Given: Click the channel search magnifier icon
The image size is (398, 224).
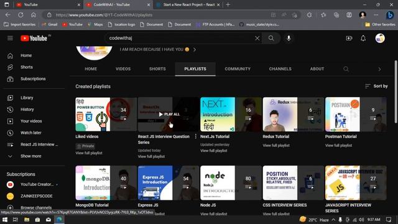Looking at the screenshot, I should coord(346,69).
